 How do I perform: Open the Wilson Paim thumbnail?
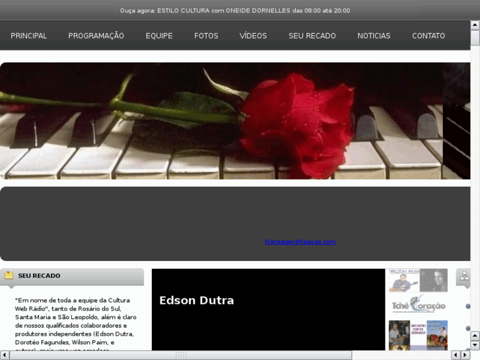coord(418,280)
